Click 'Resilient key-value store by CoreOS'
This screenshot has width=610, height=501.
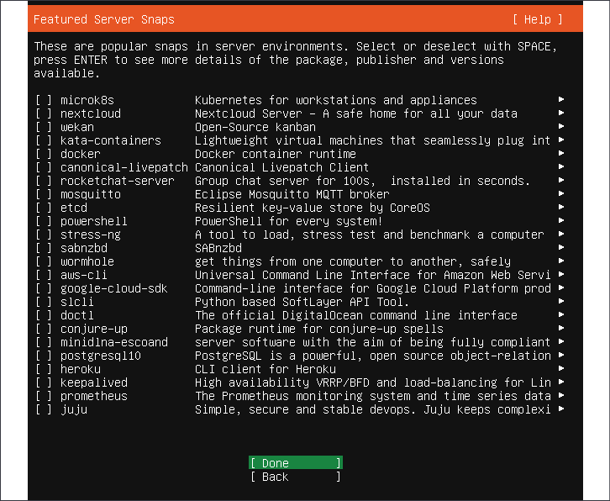313,208
